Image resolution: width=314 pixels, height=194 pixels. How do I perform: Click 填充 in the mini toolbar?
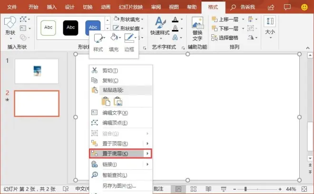(114, 43)
